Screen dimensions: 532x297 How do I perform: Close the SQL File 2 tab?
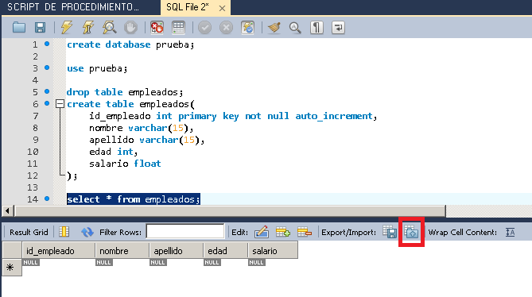pos(222,8)
